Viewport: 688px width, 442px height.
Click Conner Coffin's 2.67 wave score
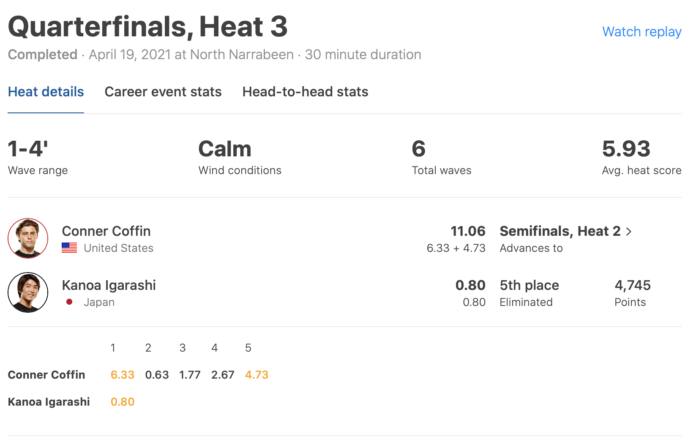pos(223,375)
